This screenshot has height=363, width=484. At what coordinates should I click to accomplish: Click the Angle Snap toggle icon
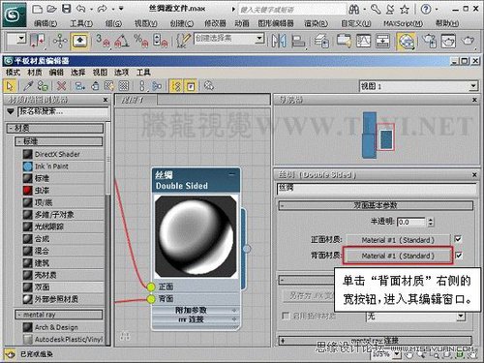122,42
